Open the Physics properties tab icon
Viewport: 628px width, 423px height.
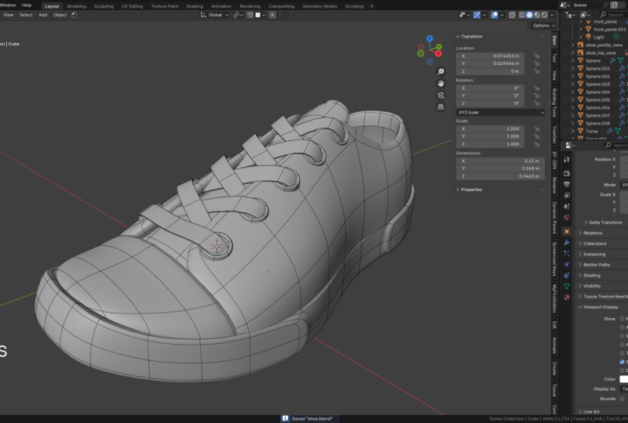tap(567, 264)
